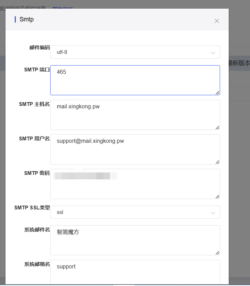Focus the SMTP 用户名 field
This screenshot has width=250, height=286.
coord(135,149)
